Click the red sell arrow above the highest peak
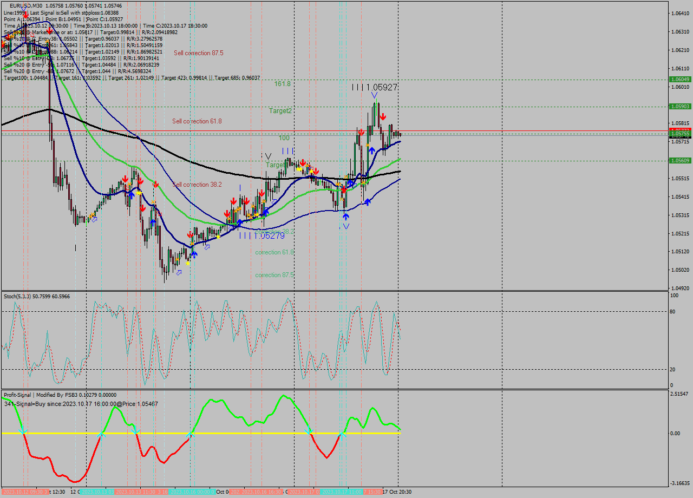Image resolution: width=693 pixels, height=498 pixels. [x=383, y=115]
